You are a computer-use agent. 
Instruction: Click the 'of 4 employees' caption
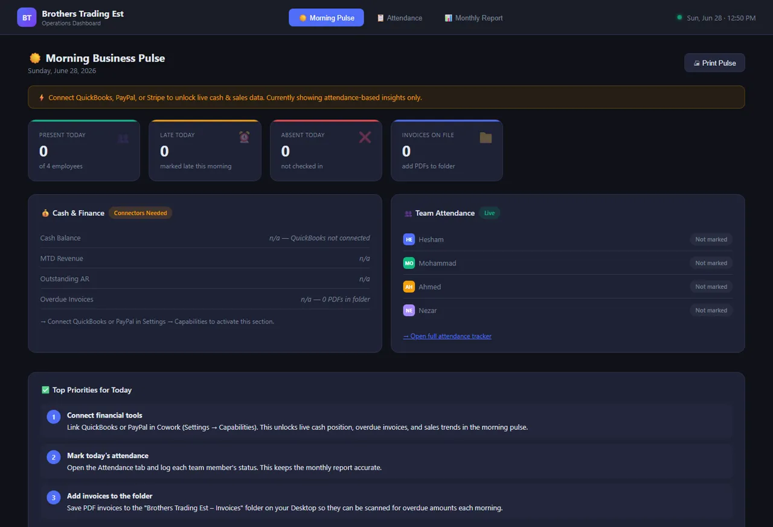click(61, 166)
